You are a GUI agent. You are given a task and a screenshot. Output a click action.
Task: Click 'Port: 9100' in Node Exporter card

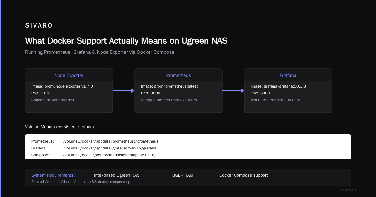pos(41,93)
